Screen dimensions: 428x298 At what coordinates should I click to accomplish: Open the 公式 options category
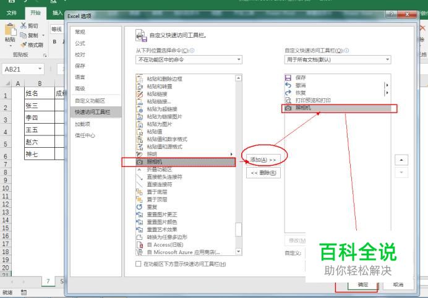tap(95, 43)
